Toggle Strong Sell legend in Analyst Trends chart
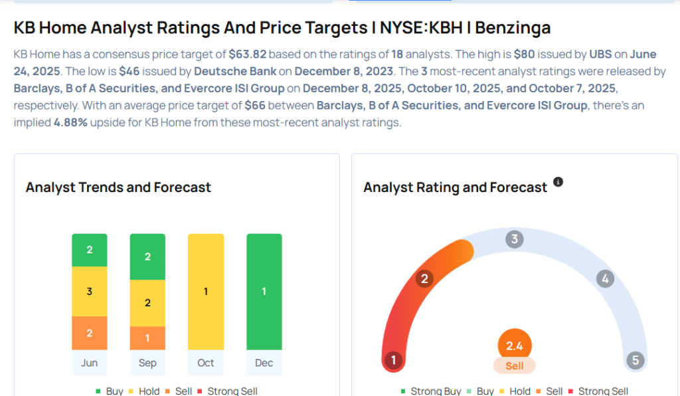This screenshot has height=396, width=680. point(232,391)
